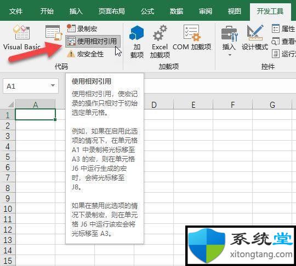The height and width of the screenshot is (266, 296).
Task: Start recording with 录制宏
Action: pyautogui.click(x=82, y=28)
